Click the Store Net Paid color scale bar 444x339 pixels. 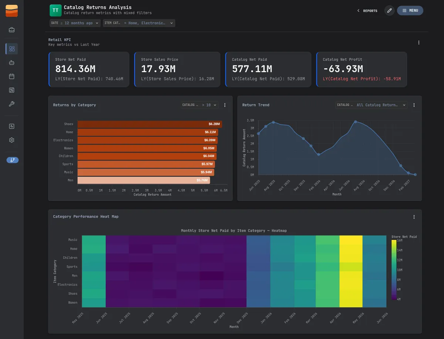[394, 269]
